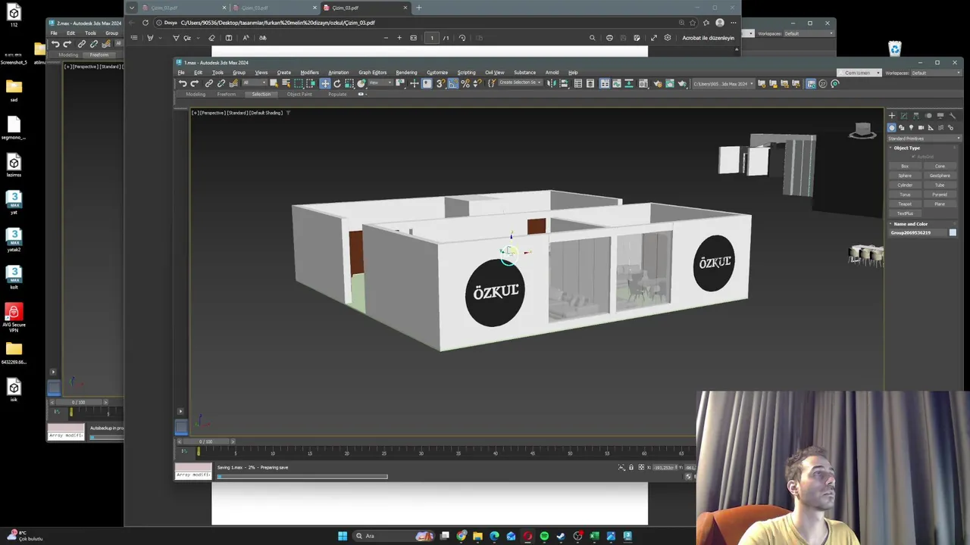This screenshot has height=545, width=970.
Task: Select the Cameras category icon
Action: point(921,127)
